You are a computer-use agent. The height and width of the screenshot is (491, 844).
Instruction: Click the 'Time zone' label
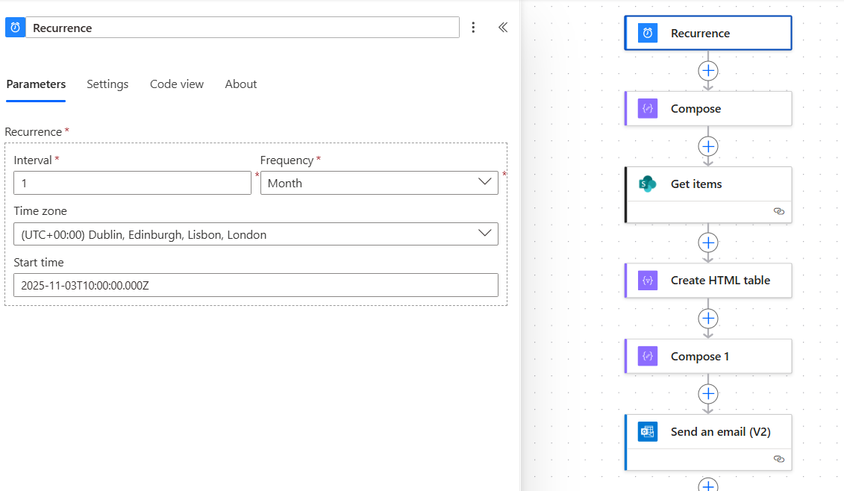click(x=40, y=211)
